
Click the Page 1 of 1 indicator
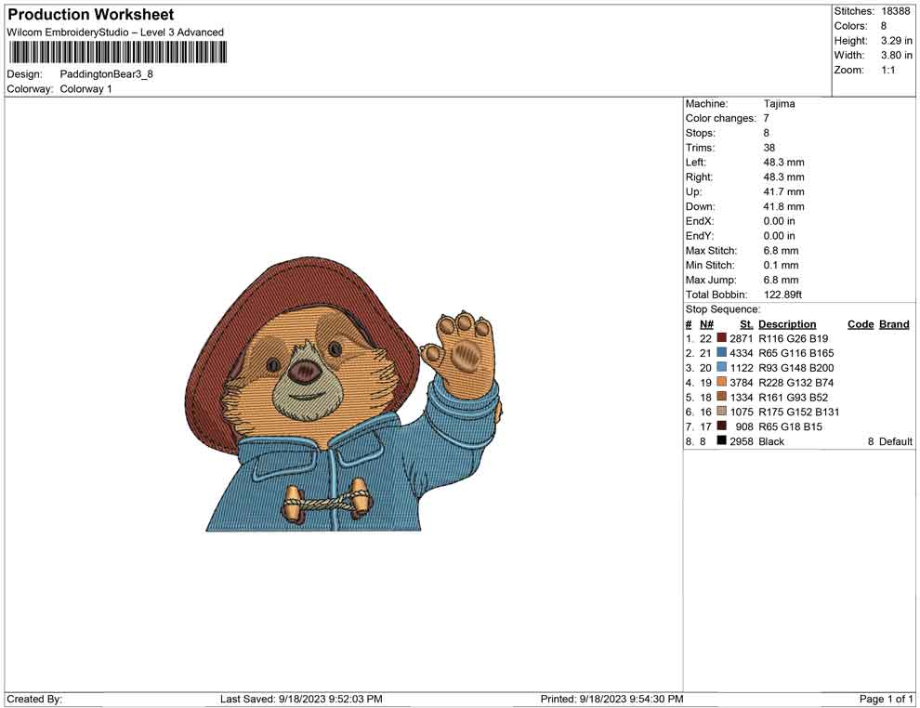coord(886,699)
